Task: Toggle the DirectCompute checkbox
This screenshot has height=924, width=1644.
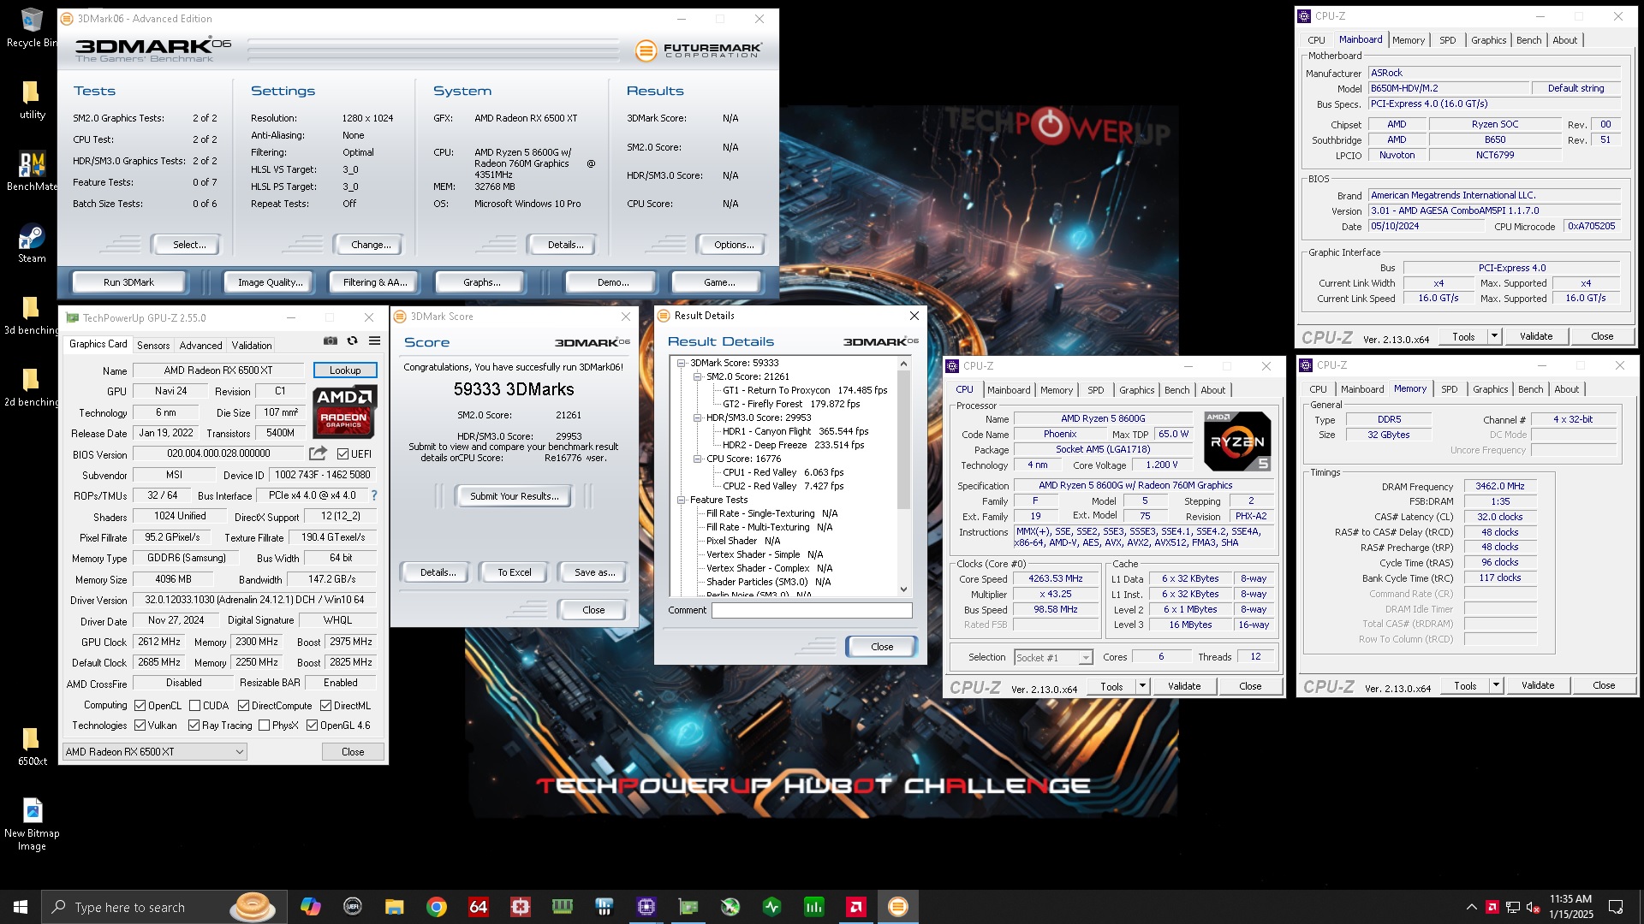Action: (243, 706)
